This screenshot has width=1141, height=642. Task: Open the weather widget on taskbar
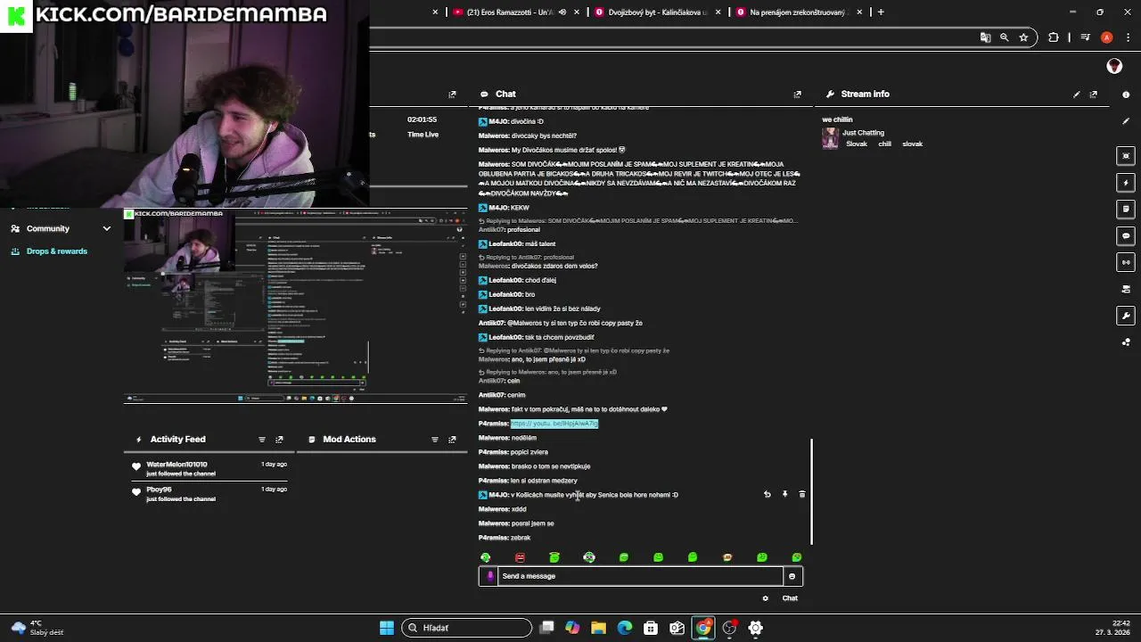pyautogui.click(x=37, y=628)
